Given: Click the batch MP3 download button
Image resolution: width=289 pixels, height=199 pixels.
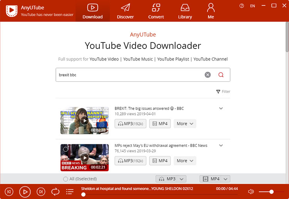Looking at the screenshot, I should (x=166, y=179).
